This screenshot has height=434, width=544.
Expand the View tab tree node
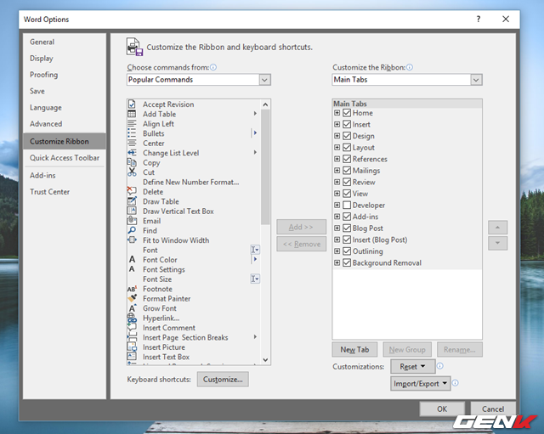tap(337, 194)
